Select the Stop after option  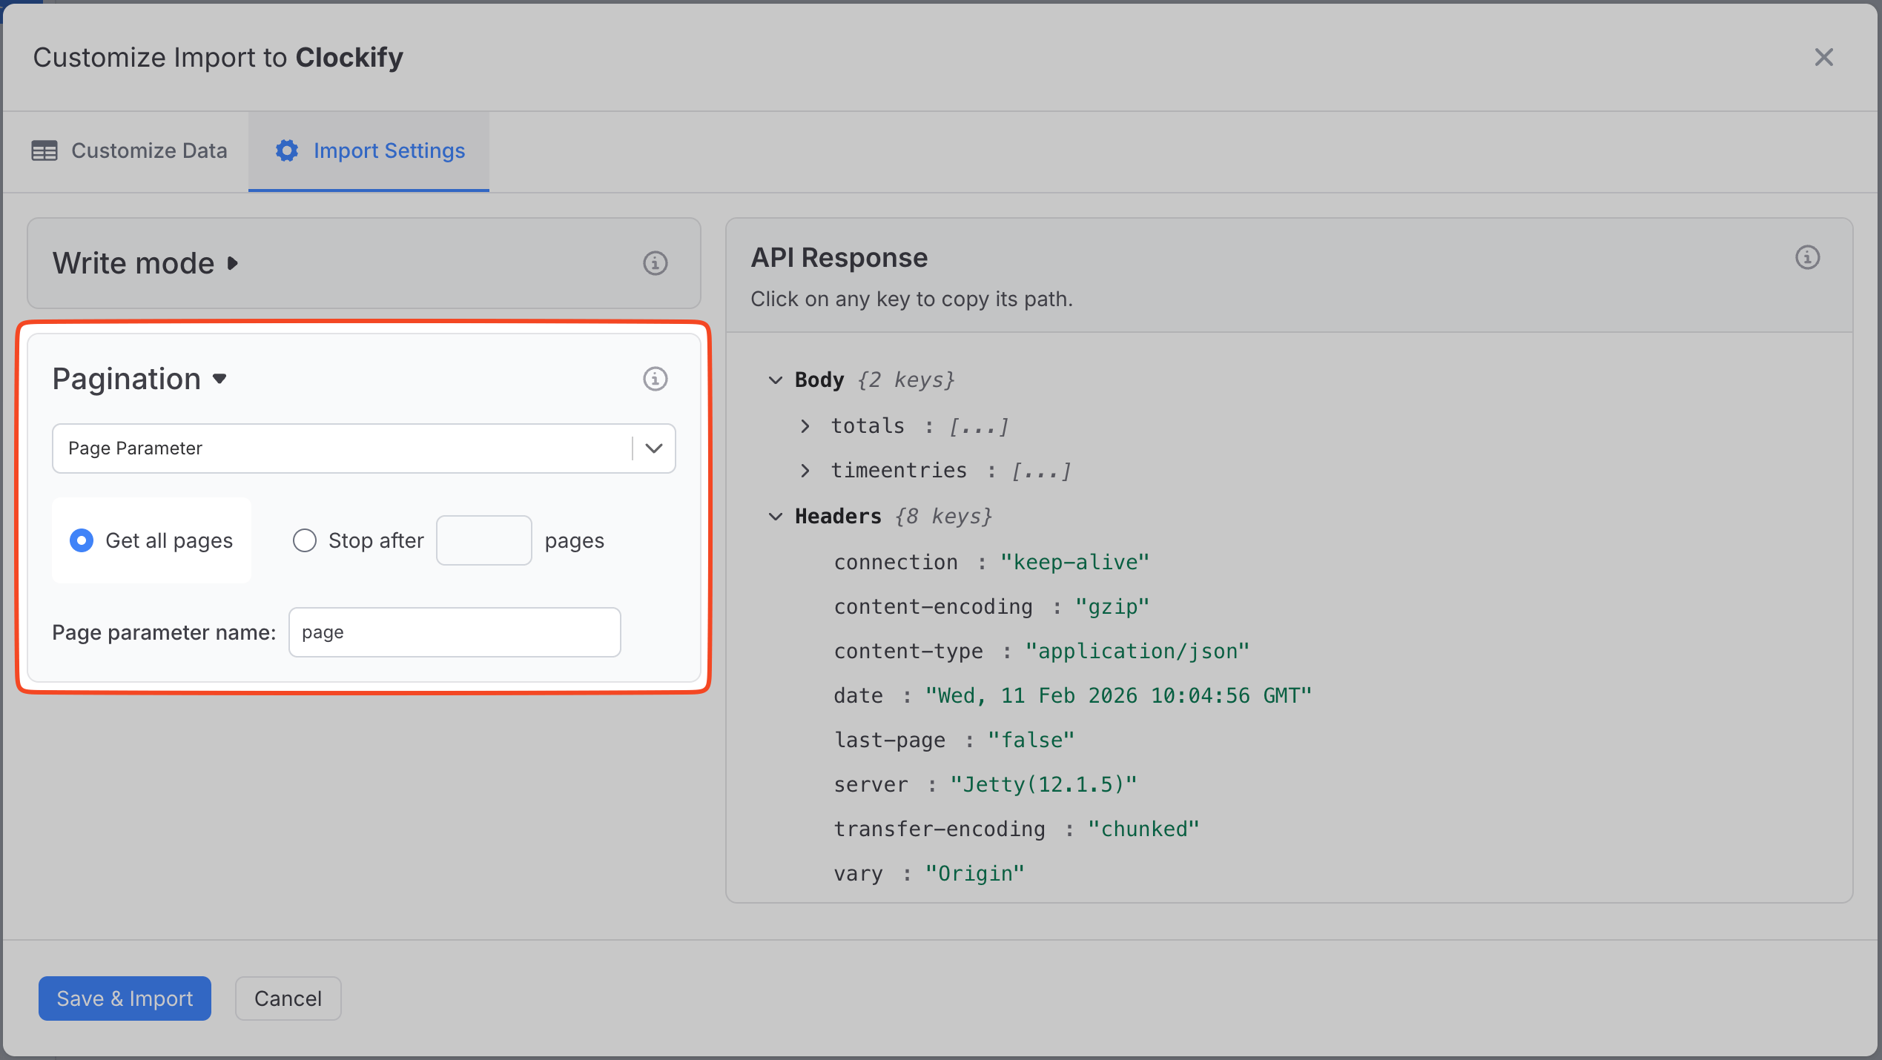(304, 540)
